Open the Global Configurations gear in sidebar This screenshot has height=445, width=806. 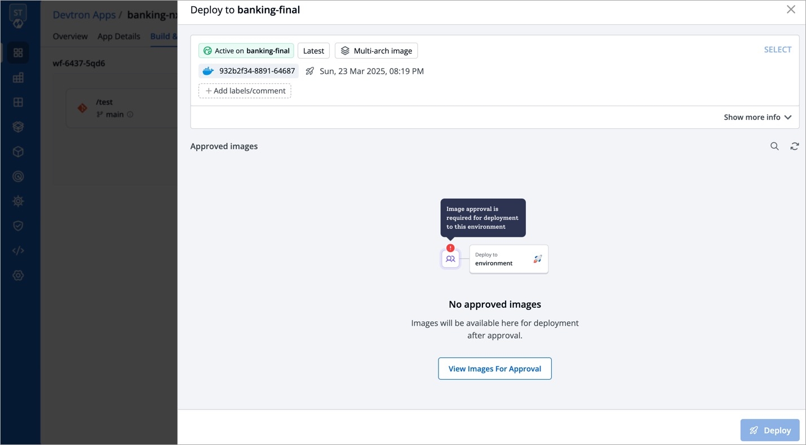coord(18,275)
